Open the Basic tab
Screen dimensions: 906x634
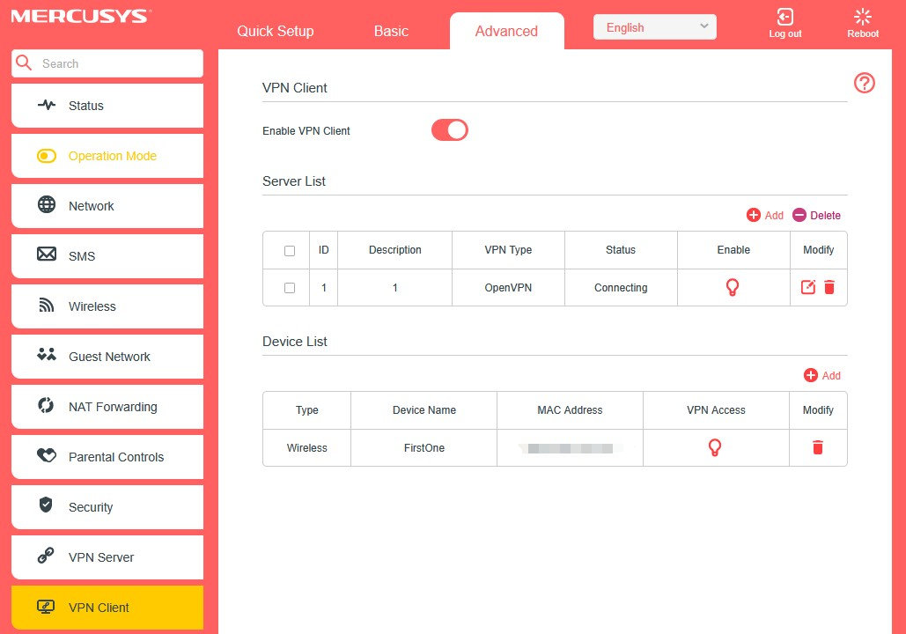[x=391, y=31]
